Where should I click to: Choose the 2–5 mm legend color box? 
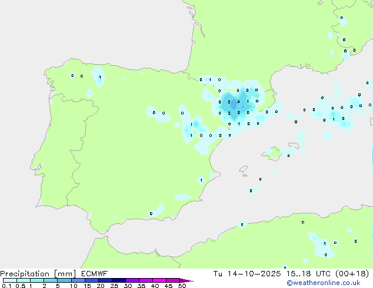tap(51, 280)
